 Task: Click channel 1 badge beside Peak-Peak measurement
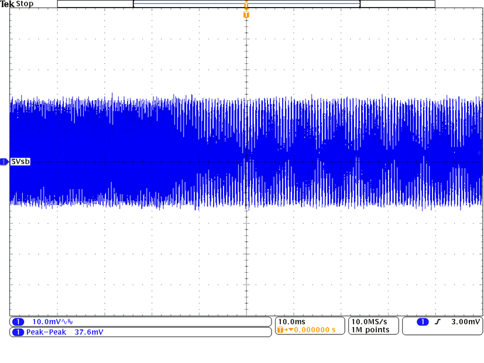click(x=18, y=333)
